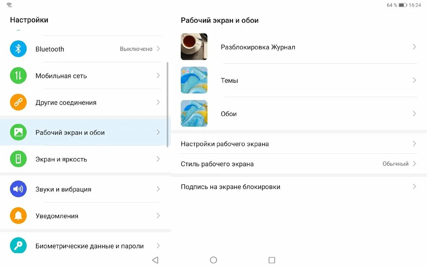Tap the Обои wallpaper thumbnail
427x267 pixels.
(194, 114)
